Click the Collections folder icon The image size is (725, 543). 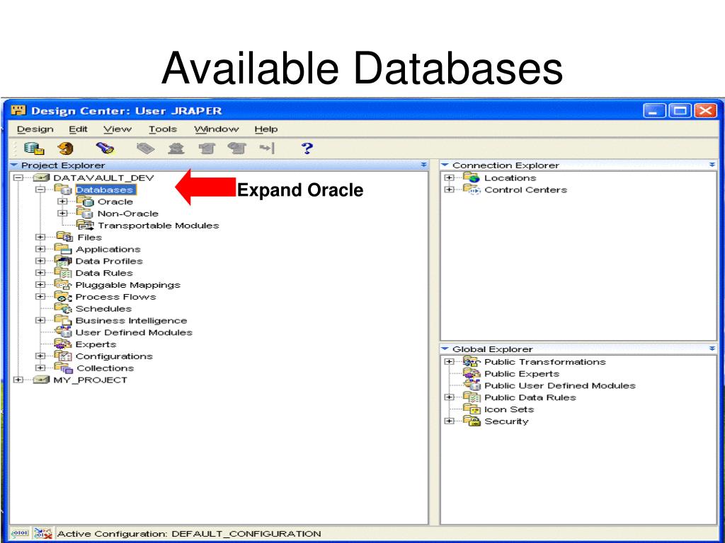(64, 368)
